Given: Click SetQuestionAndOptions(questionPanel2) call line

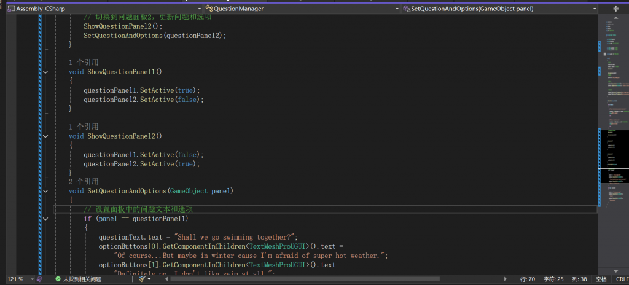Looking at the screenshot, I should [155, 36].
